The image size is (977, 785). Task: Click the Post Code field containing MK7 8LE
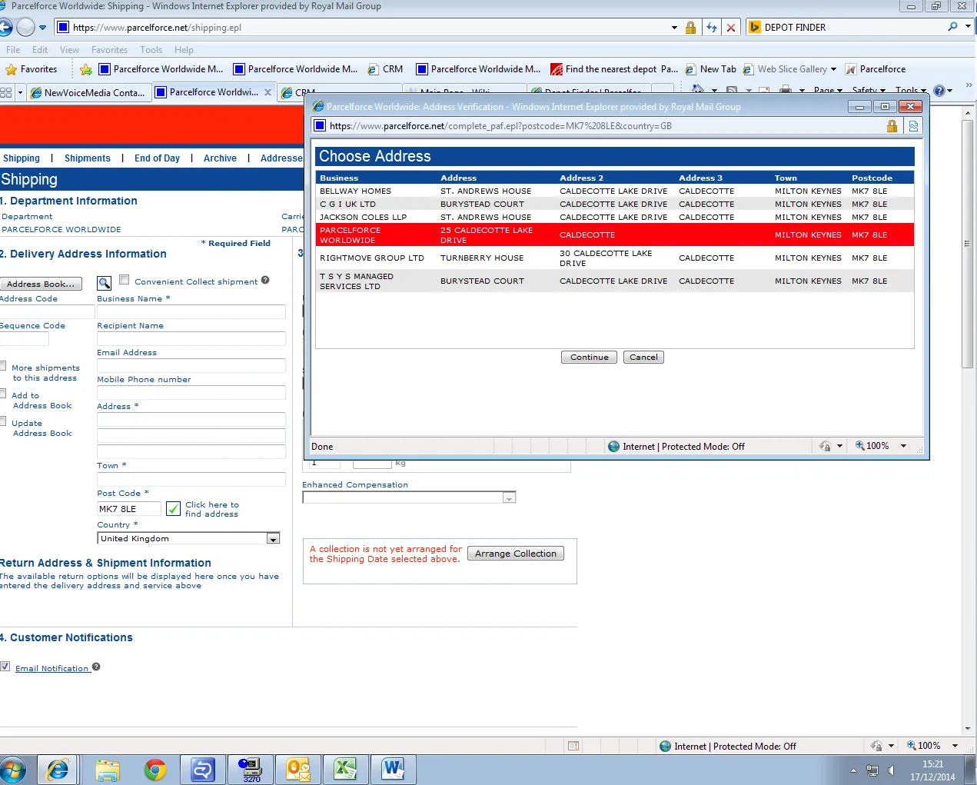pos(129,509)
